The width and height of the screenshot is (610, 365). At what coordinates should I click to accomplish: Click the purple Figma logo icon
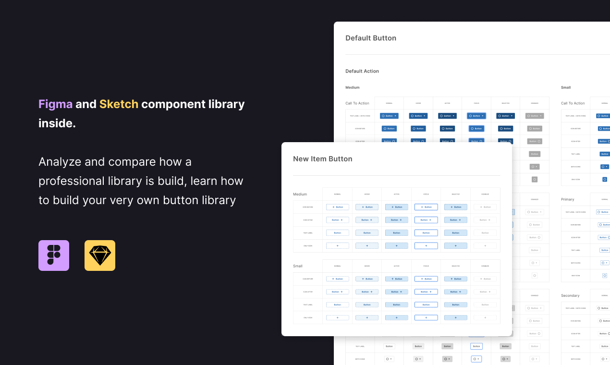click(54, 255)
